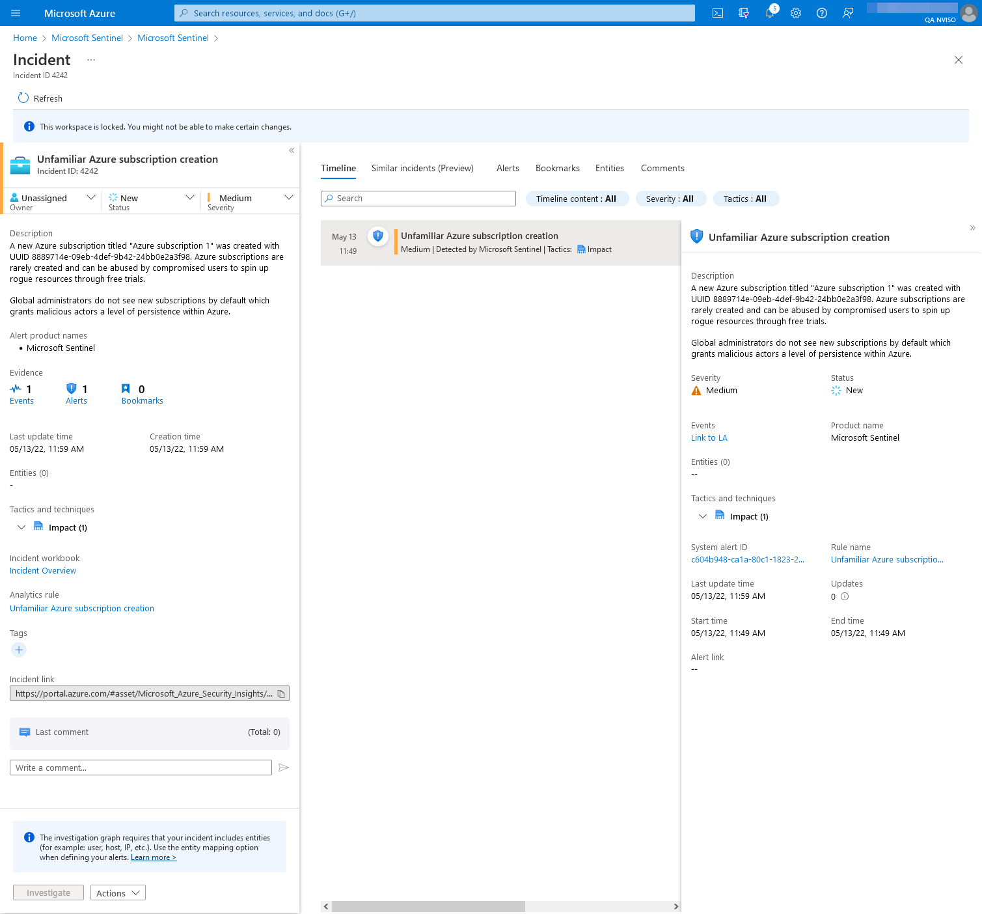Viewport: 982px width, 914px height.
Task: Submit comment with the send arrow icon
Action: point(284,768)
